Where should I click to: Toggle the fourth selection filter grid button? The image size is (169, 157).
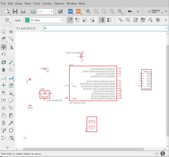92,20
